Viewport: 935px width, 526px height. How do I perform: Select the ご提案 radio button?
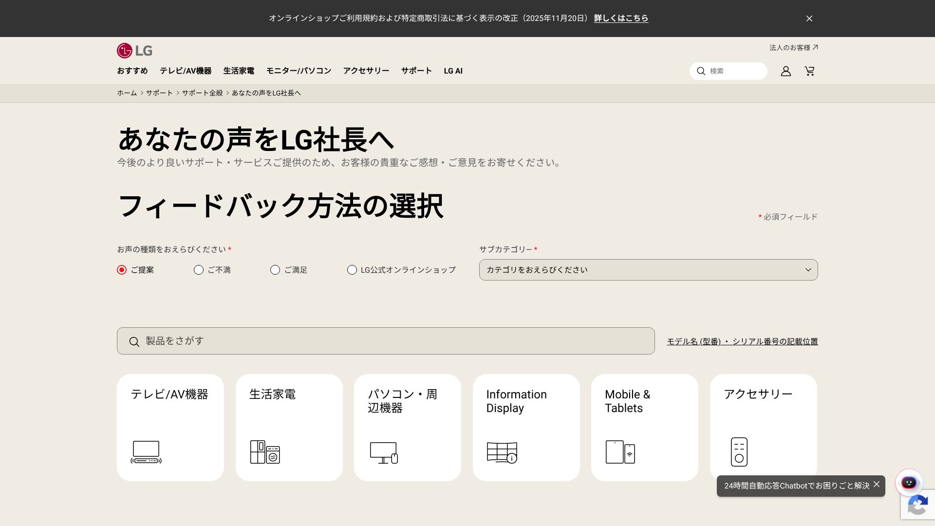pyautogui.click(x=122, y=270)
